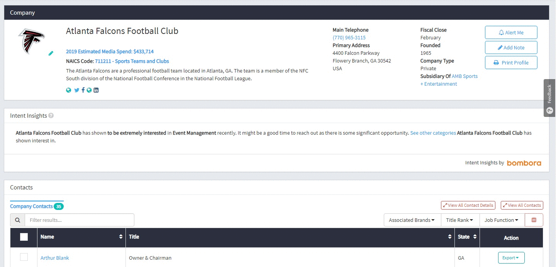This screenshot has height=267, width=556.
Task: Click the magnifier icon beside the filter box
Action: coord(18,220)
